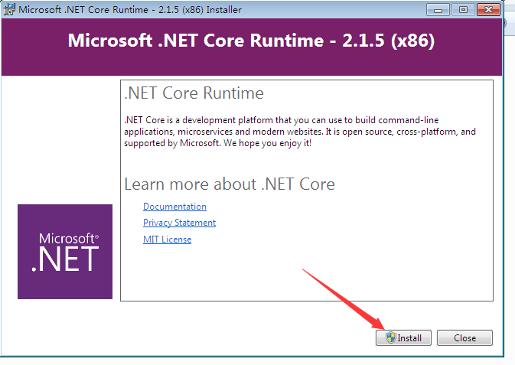Close the window using the red X
This screenshot has height=365, width=515.
point(487,11)
